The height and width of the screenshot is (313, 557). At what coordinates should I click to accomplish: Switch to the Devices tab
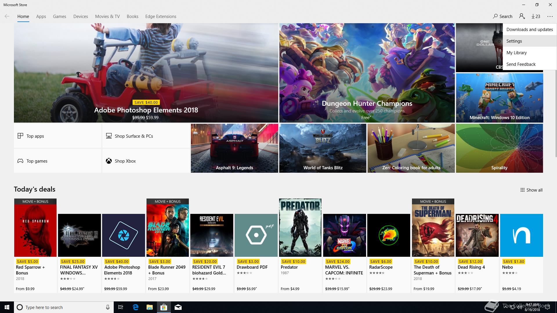point(81,17)
